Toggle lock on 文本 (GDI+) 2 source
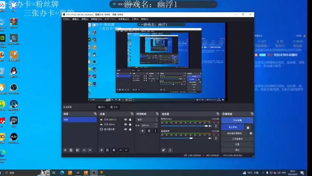Image resolution: width=312 pixels, height=176 pixels. tap(130, 120)
